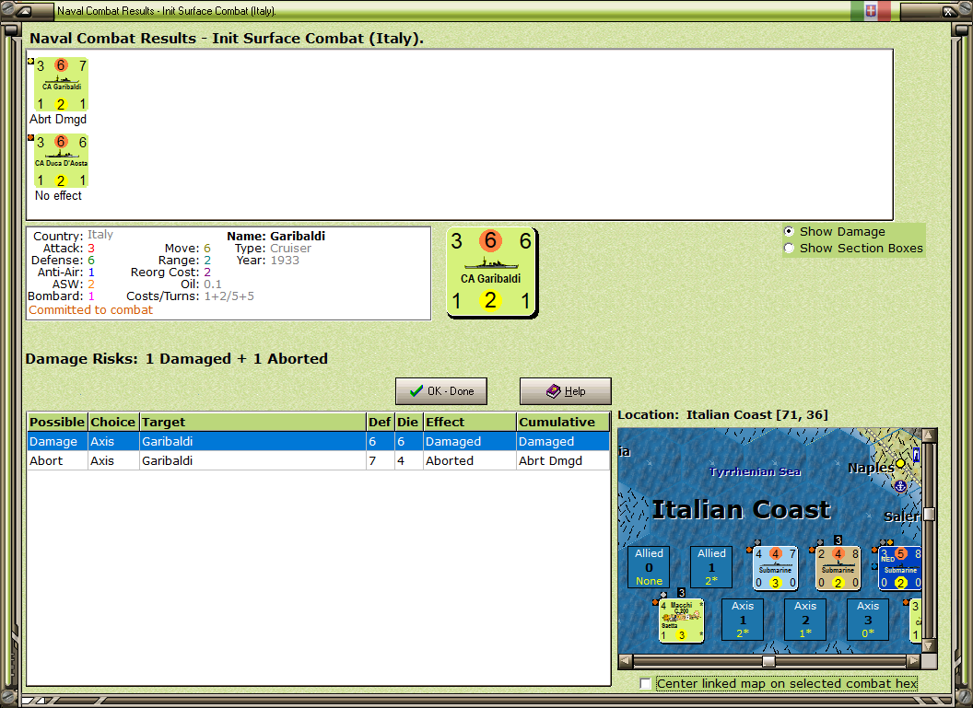The image size is (973, 708).
Task: Click the Choice column header
Action: point(113,423)
